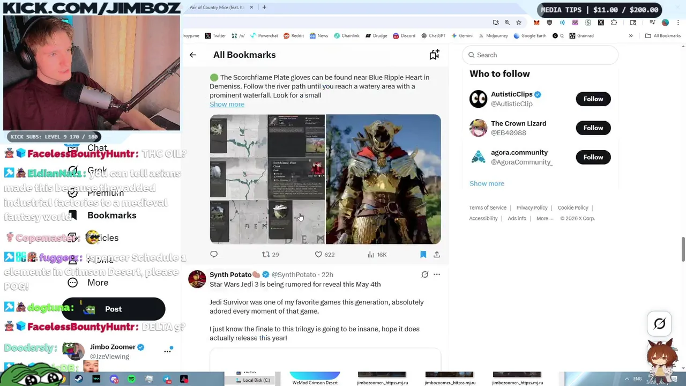The image size is (686, 386).
Task: Expand hidden bookmarks with the chevron
Action: pyautogui.click(x=631, y=36)
